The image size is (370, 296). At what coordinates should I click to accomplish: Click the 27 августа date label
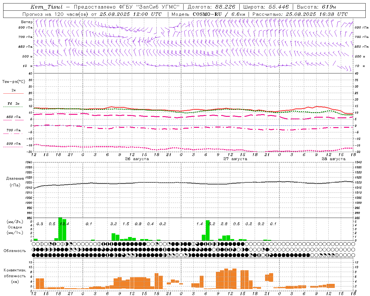(235, 159)
